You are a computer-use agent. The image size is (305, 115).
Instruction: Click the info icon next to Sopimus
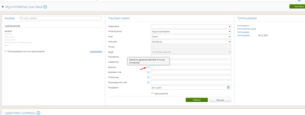point(148,67)
